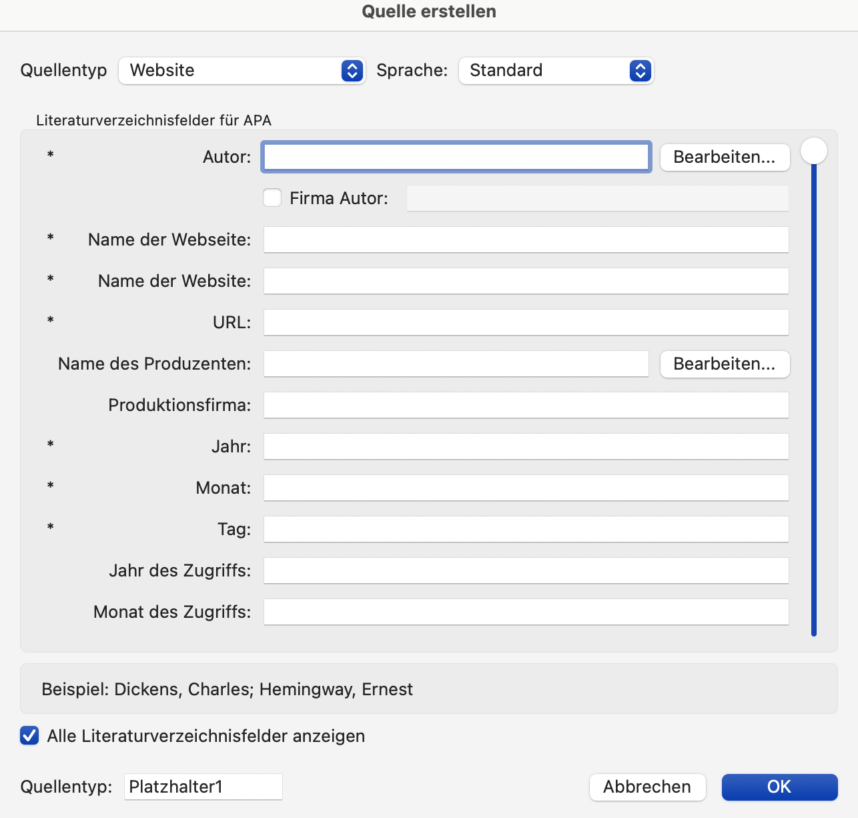Click Bearbeiten button next to Autor
Viewport: 858px width, 818px height.
click(x=725, y=157)
